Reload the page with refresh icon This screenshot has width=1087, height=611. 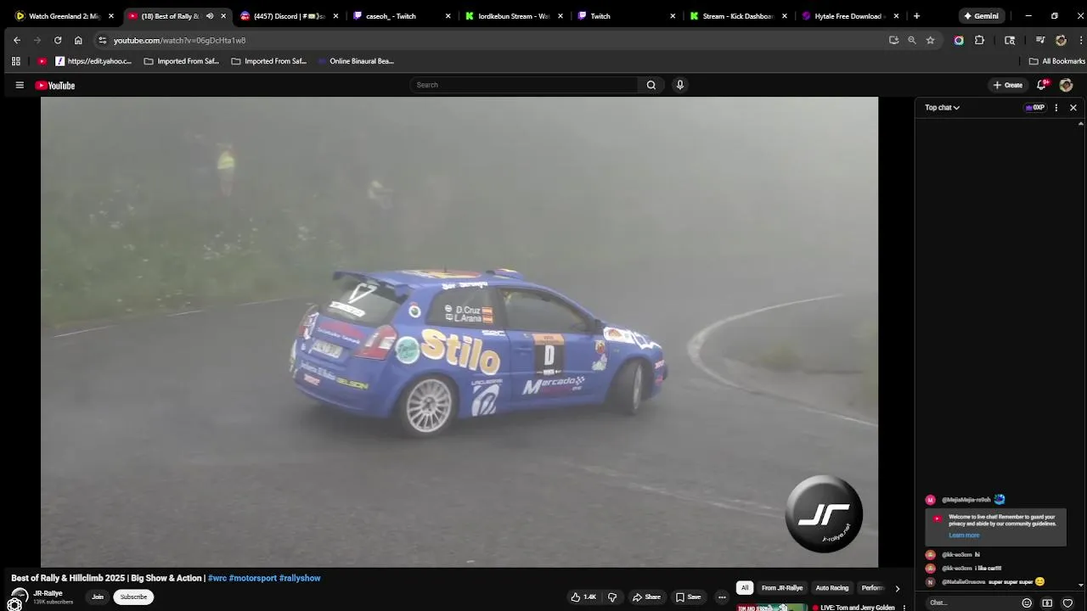(x=58, y=40)
